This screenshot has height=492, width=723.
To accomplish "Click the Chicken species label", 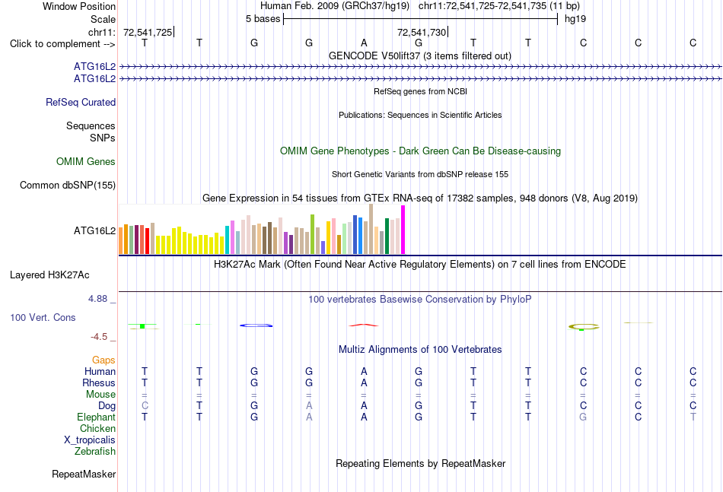I will (x=97, y=428).
